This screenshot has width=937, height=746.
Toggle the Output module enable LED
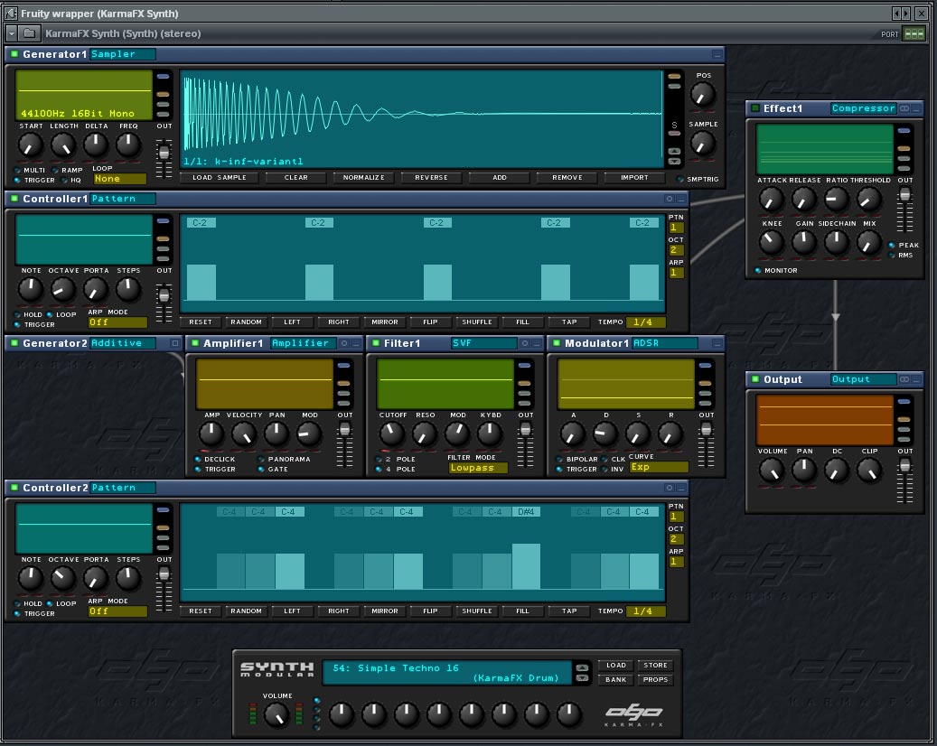pos(755,379)
